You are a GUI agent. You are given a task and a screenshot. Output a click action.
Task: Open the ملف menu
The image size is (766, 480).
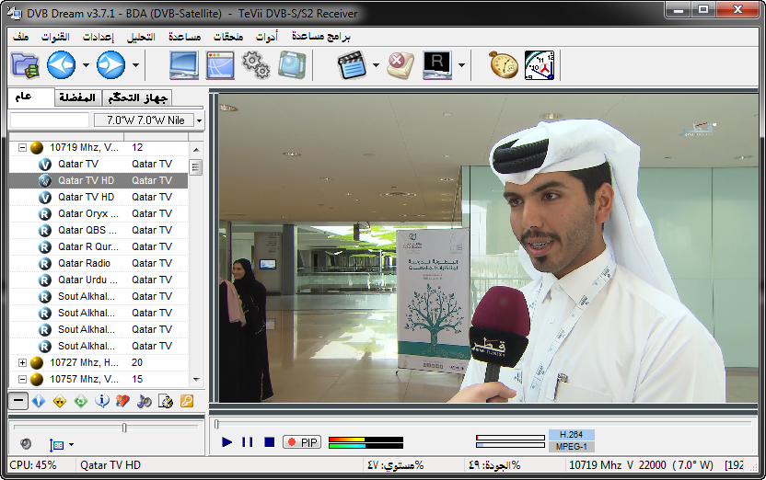point(20,37)
